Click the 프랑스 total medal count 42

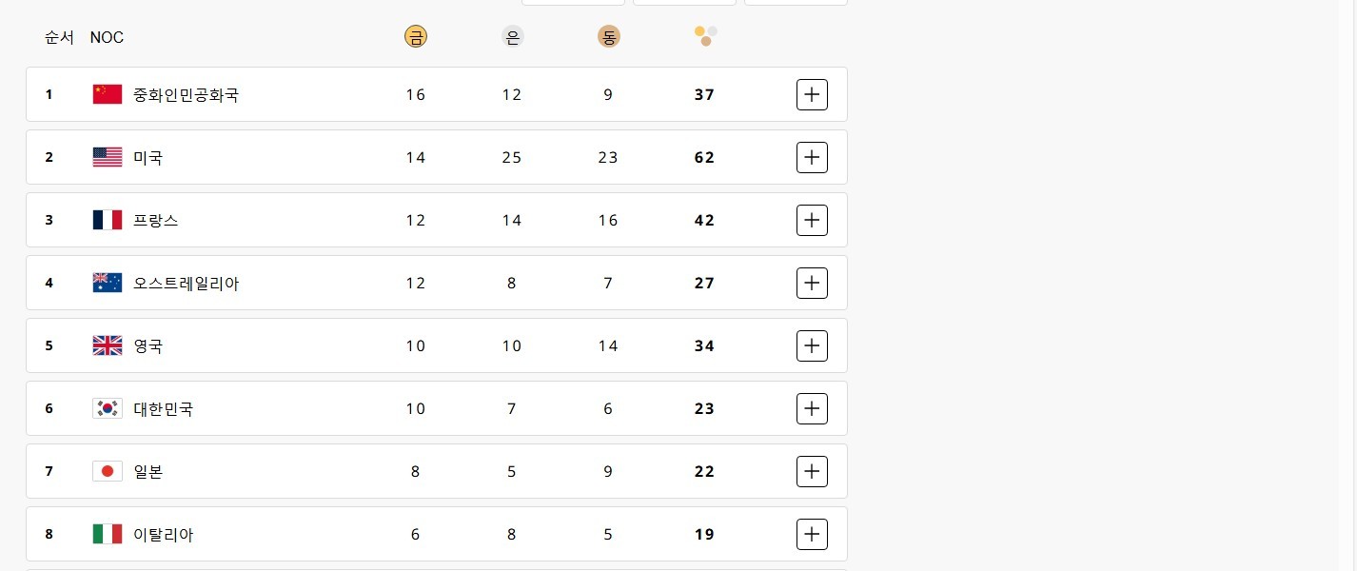coord(704,220)
